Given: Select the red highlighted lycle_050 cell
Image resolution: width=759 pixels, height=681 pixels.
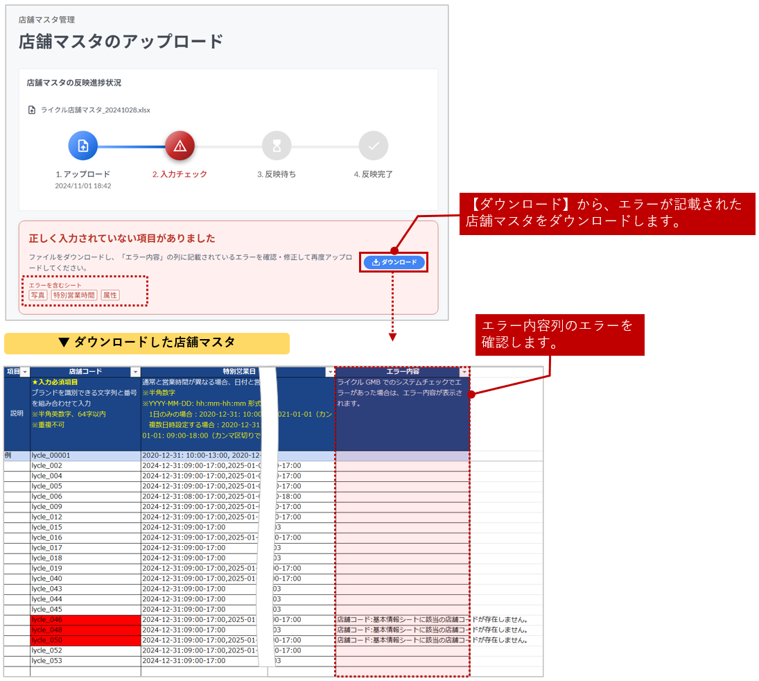Looking at the screenshot, I should pyautogui.click(x=85, y=640).
